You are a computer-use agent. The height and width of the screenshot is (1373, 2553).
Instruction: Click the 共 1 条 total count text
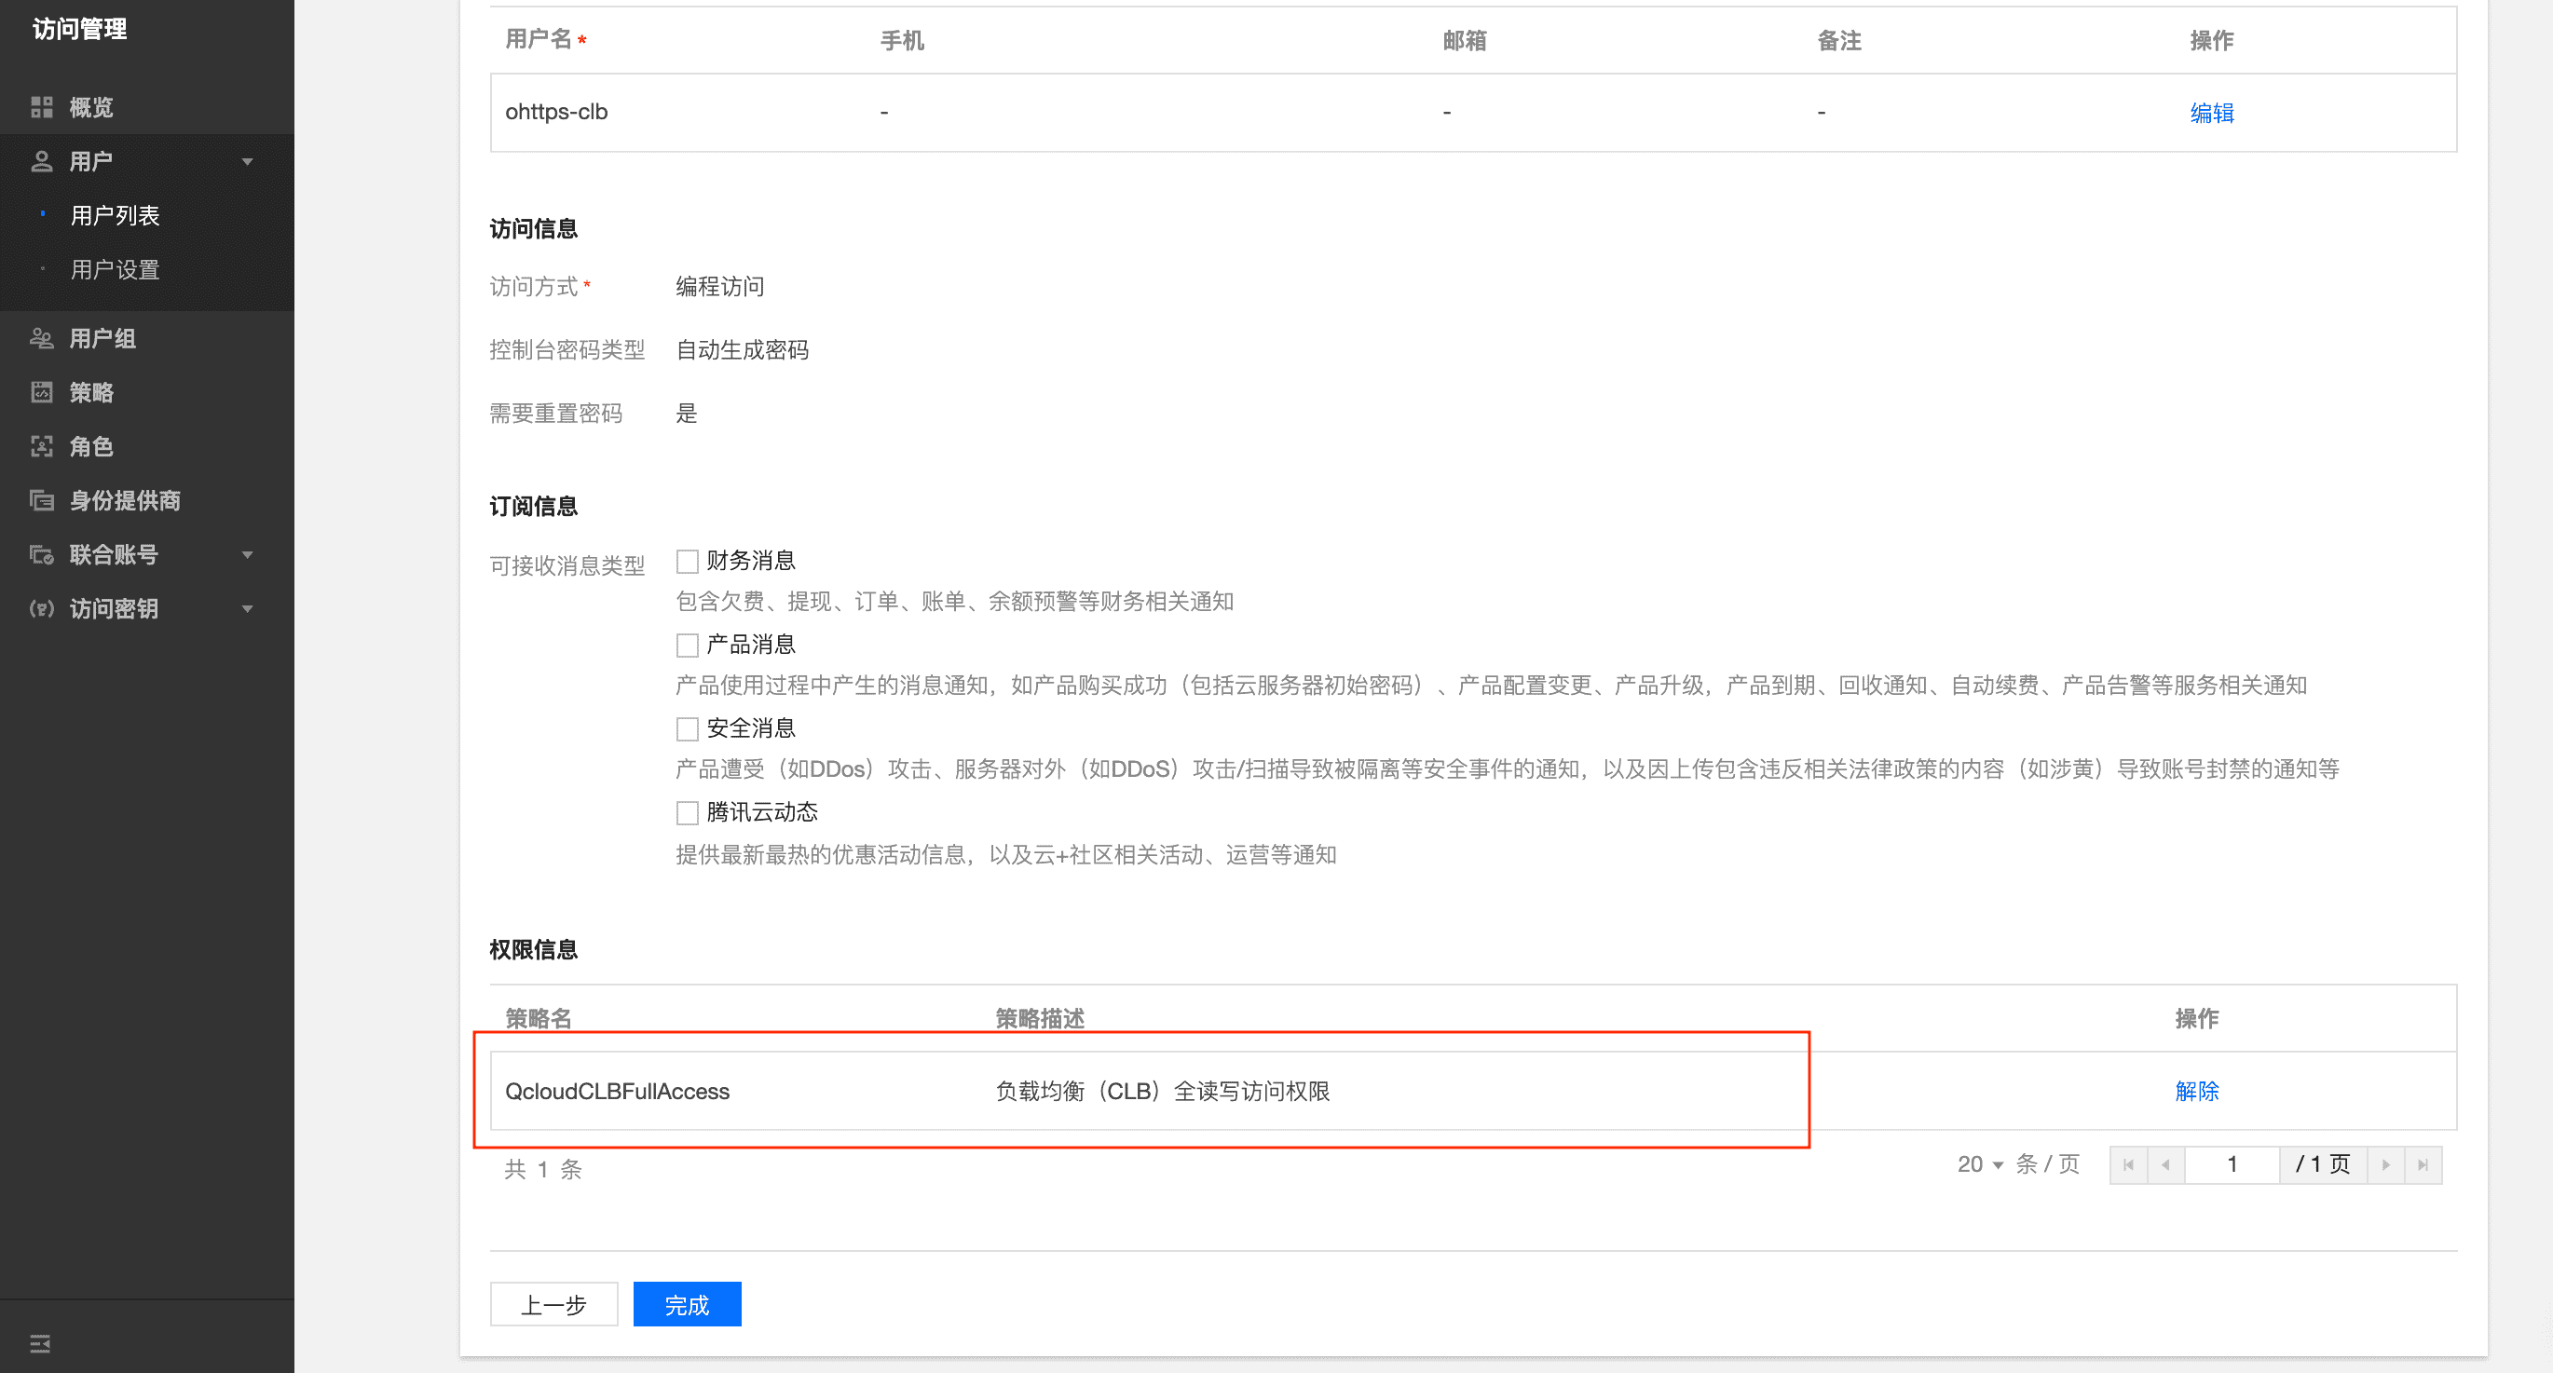[x=543, y=1169]
